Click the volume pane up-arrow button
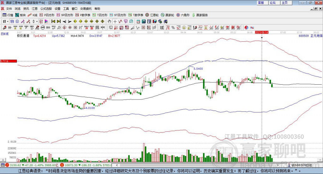This screenshot has width=323, height=174. click(x=3, y=160)
